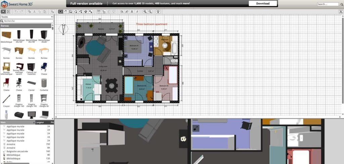
Task: Select the Add text label tool
Action: click(x=91, y=12)
